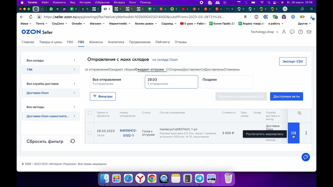
Task: Open QuickTime Player from the dock
Action: coord(164,179)
